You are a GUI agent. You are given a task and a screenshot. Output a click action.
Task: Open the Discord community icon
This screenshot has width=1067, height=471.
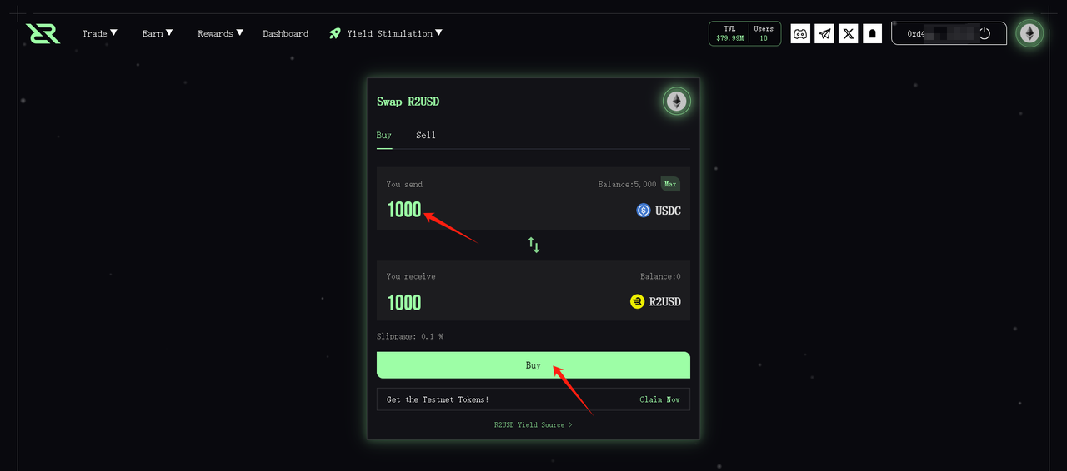point(800,33)
